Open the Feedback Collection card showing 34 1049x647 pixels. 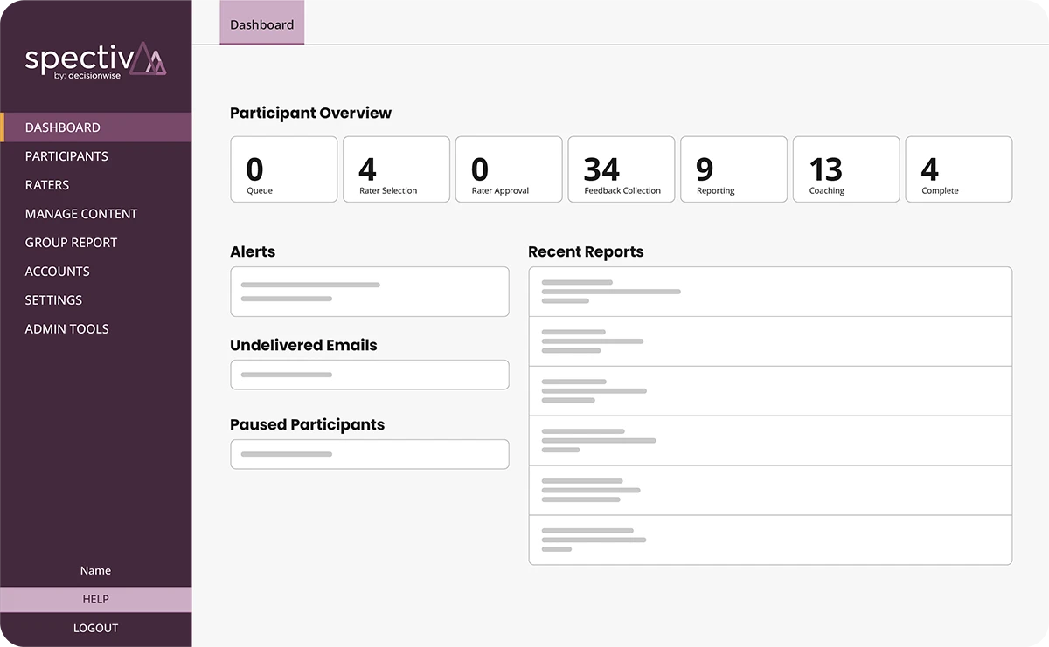coord(622,169)
